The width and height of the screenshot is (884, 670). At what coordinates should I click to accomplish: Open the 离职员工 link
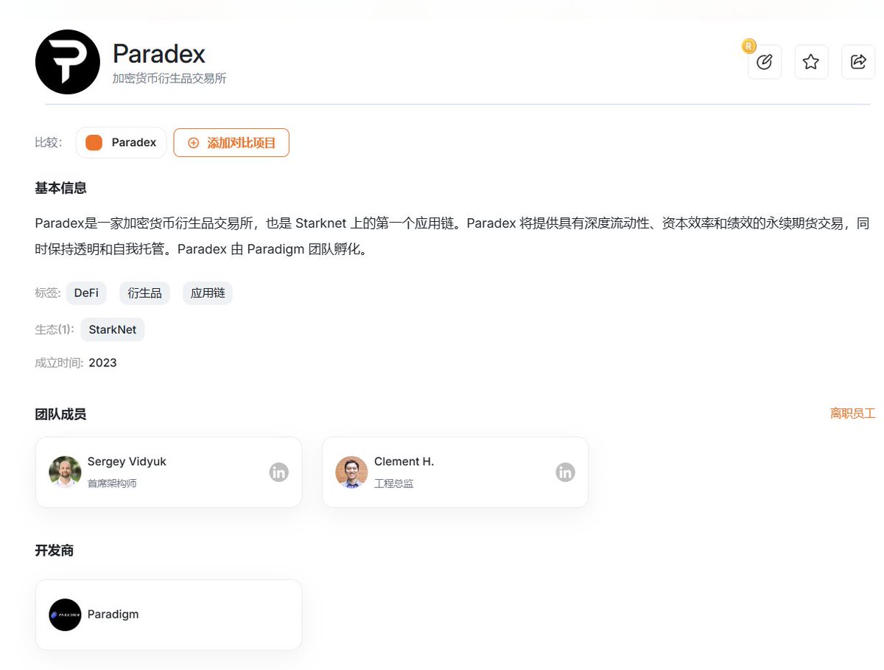click(852, 413)
